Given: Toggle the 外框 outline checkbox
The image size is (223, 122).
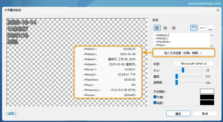Looking at the screenshot, I should coord(155,97).
